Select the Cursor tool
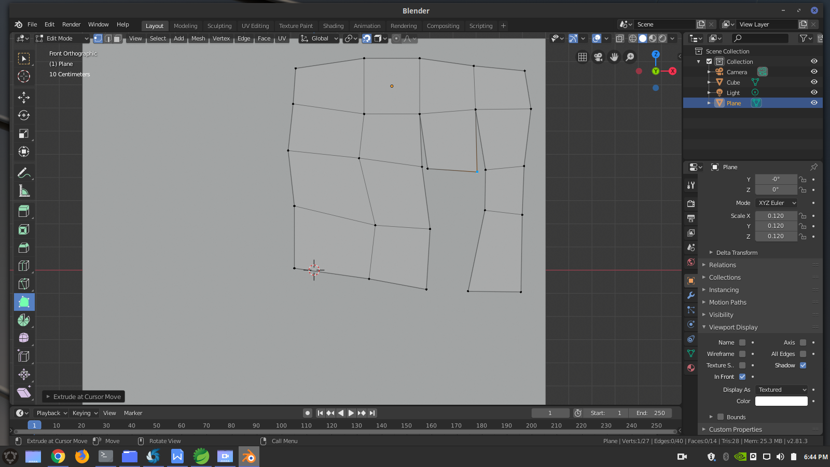Screen dimensions: 830x467 [x=24, y=76]
